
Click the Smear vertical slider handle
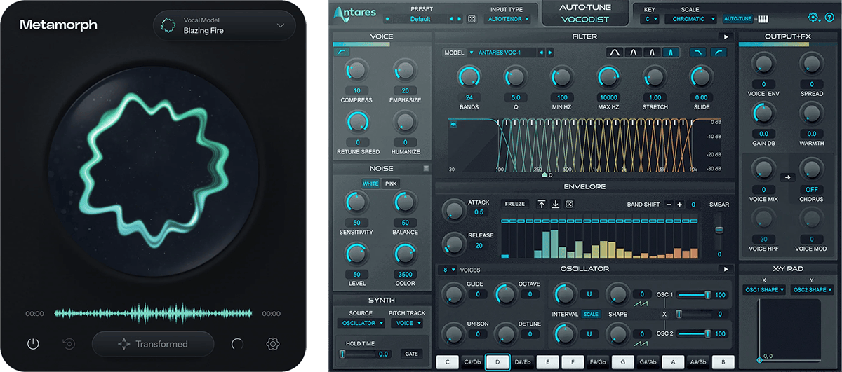pyautogui.click(x=719, y=229)
